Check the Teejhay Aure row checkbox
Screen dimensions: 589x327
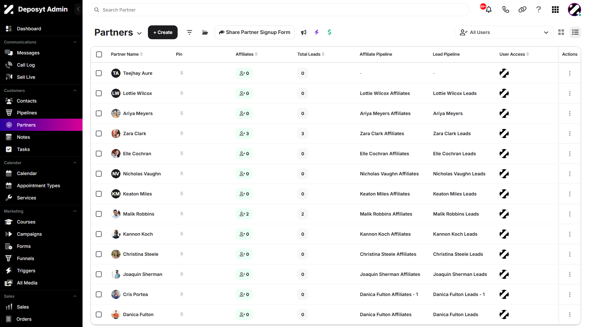99,73
